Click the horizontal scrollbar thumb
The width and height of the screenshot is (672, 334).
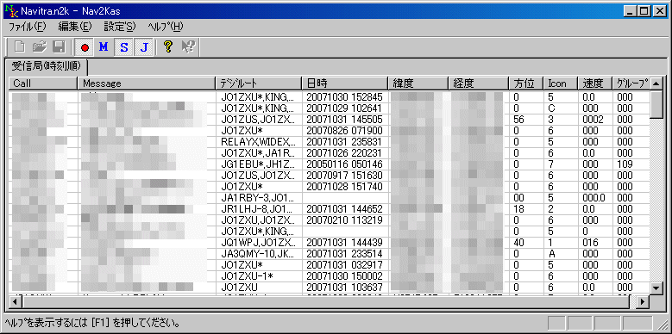pos(327,301)
